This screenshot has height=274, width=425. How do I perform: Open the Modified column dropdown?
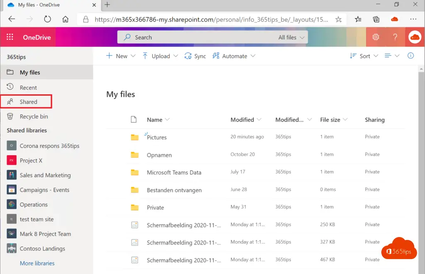[x=259, y=120]
